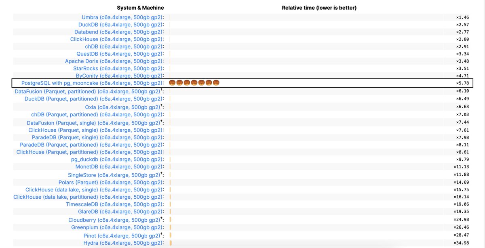
Task: Click the System & Machine column header
Action: coord(140,7)
